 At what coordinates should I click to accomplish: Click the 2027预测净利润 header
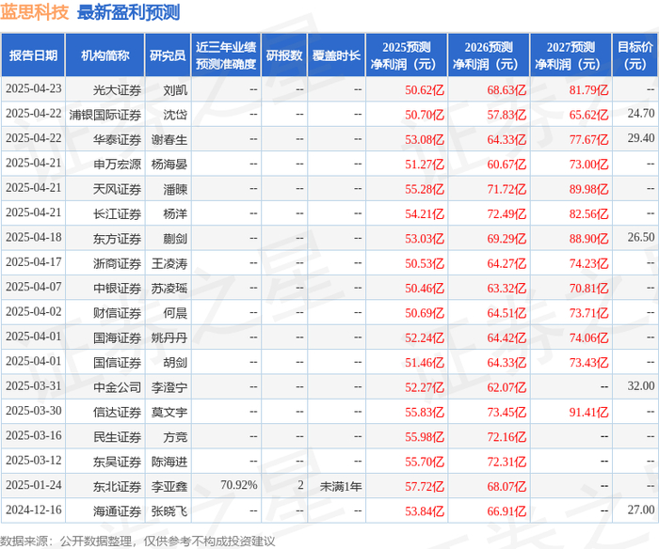coord(571,55)
